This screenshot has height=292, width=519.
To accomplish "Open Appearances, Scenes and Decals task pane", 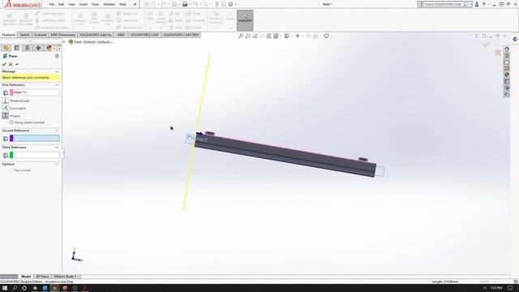I will pos(507,75).
